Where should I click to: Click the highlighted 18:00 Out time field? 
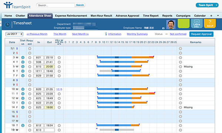coord(50,107)
